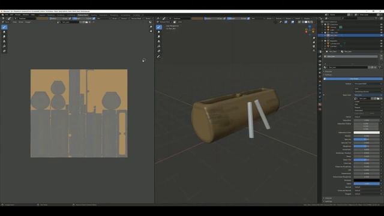Hide the Light object in the outliner

pos(382,30)
